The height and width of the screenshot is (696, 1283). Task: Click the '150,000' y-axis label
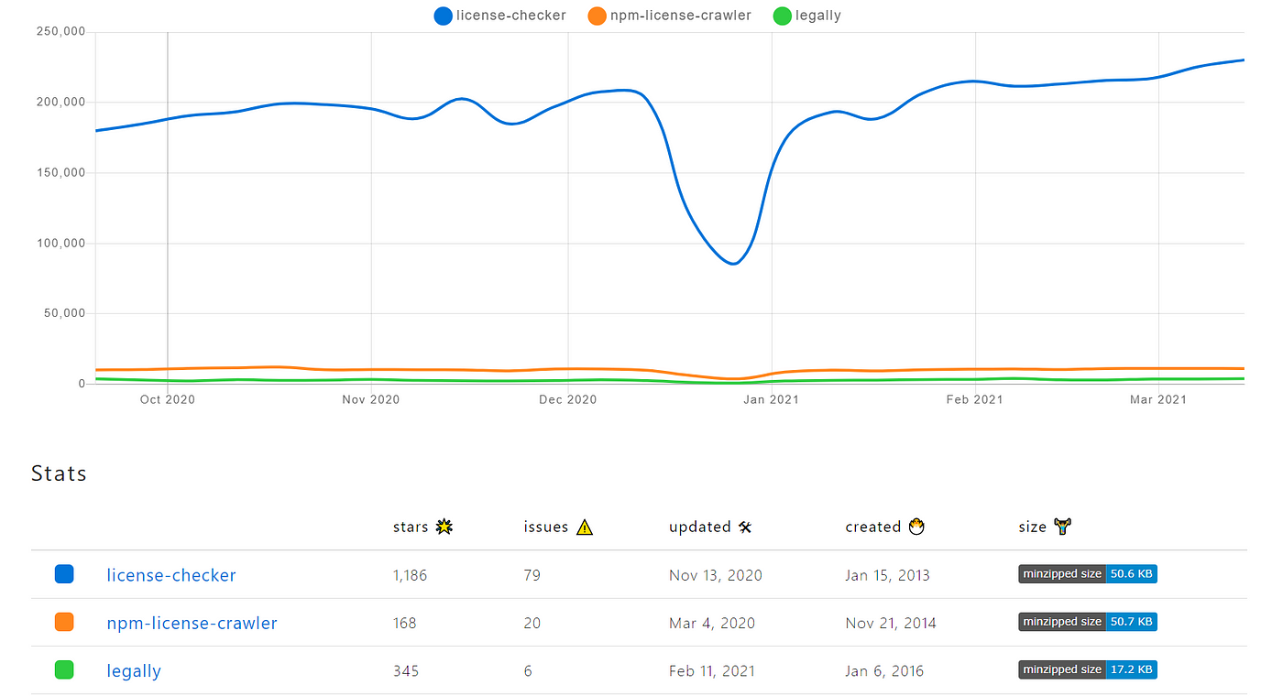tap(61, 172)
